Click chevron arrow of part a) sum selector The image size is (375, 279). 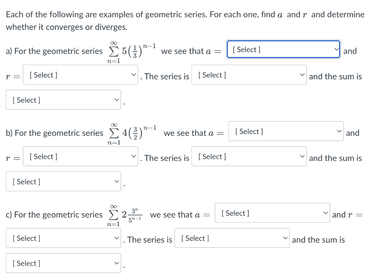pos(116,100)
